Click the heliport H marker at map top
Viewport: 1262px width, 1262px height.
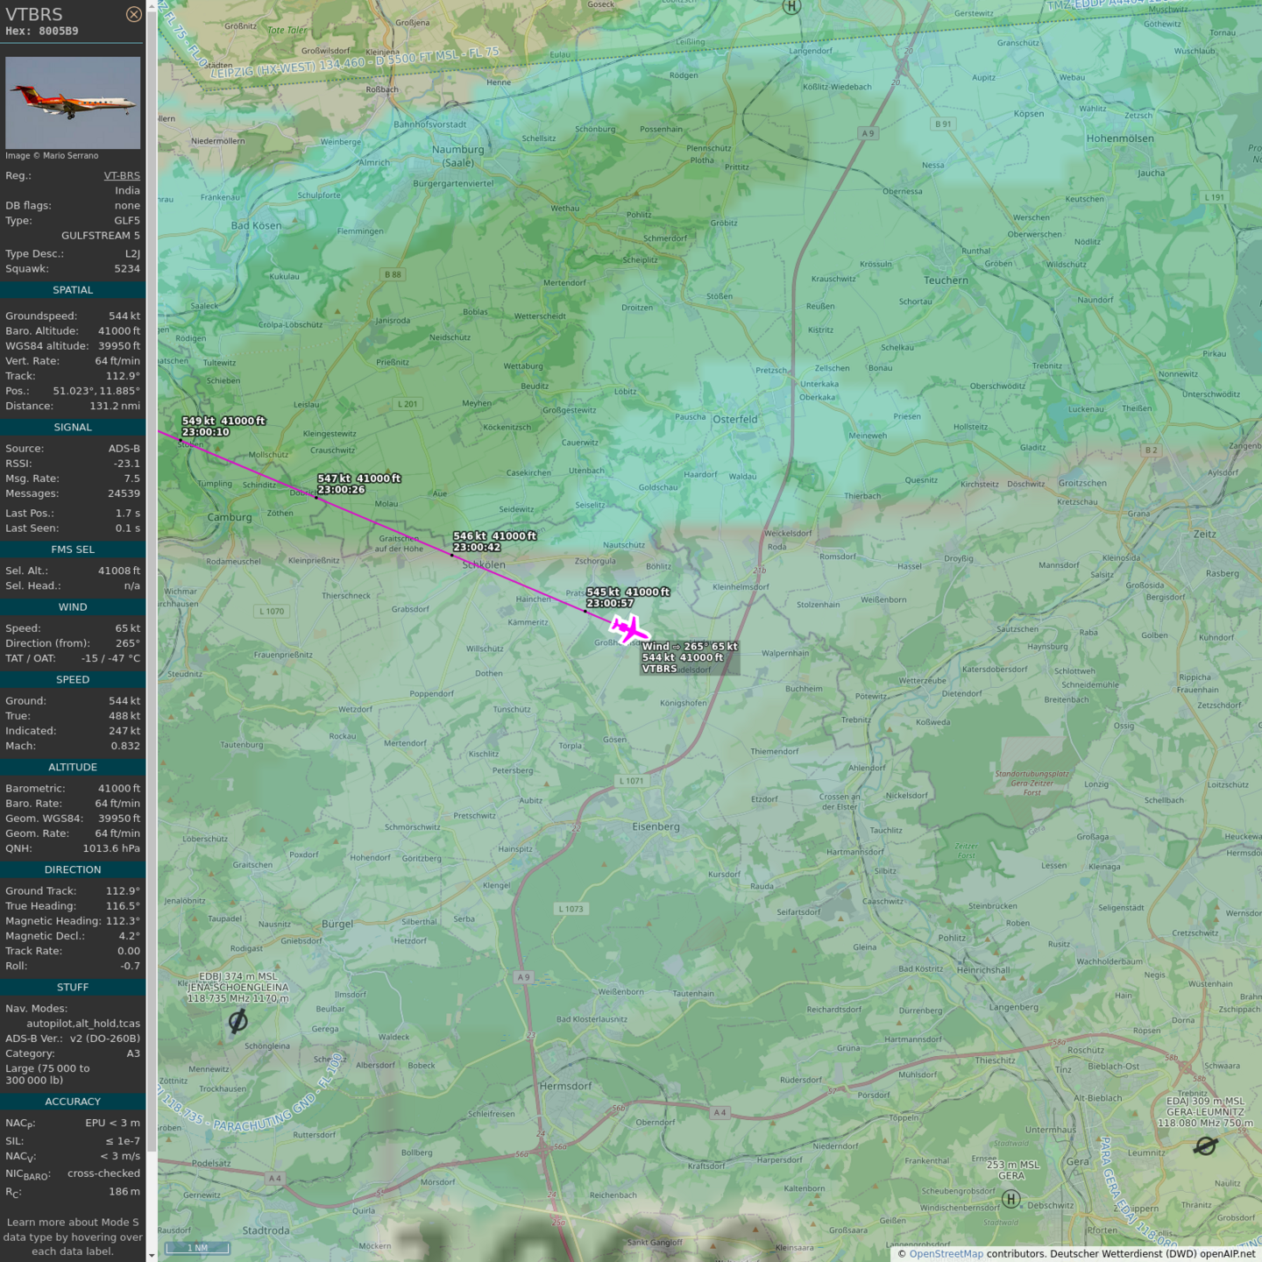tap(791, 7)
